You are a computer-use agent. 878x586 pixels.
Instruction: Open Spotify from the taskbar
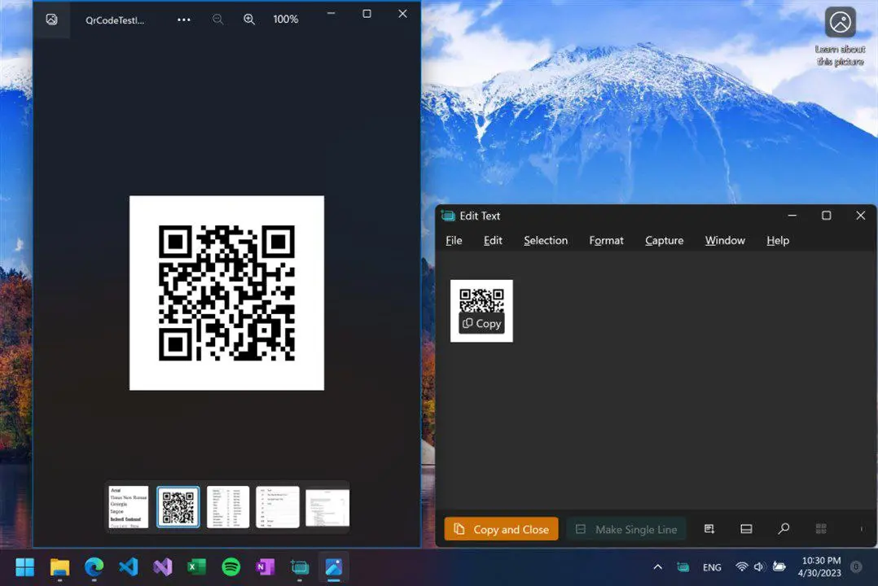click(x=231, y=566)
